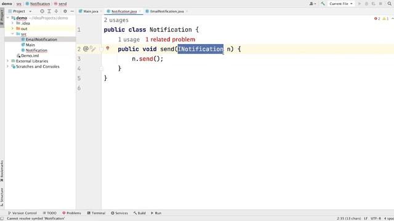Screen dimensions: 394x221
Task: Expand the .idea folder
Action: click(x=12, y=23)
